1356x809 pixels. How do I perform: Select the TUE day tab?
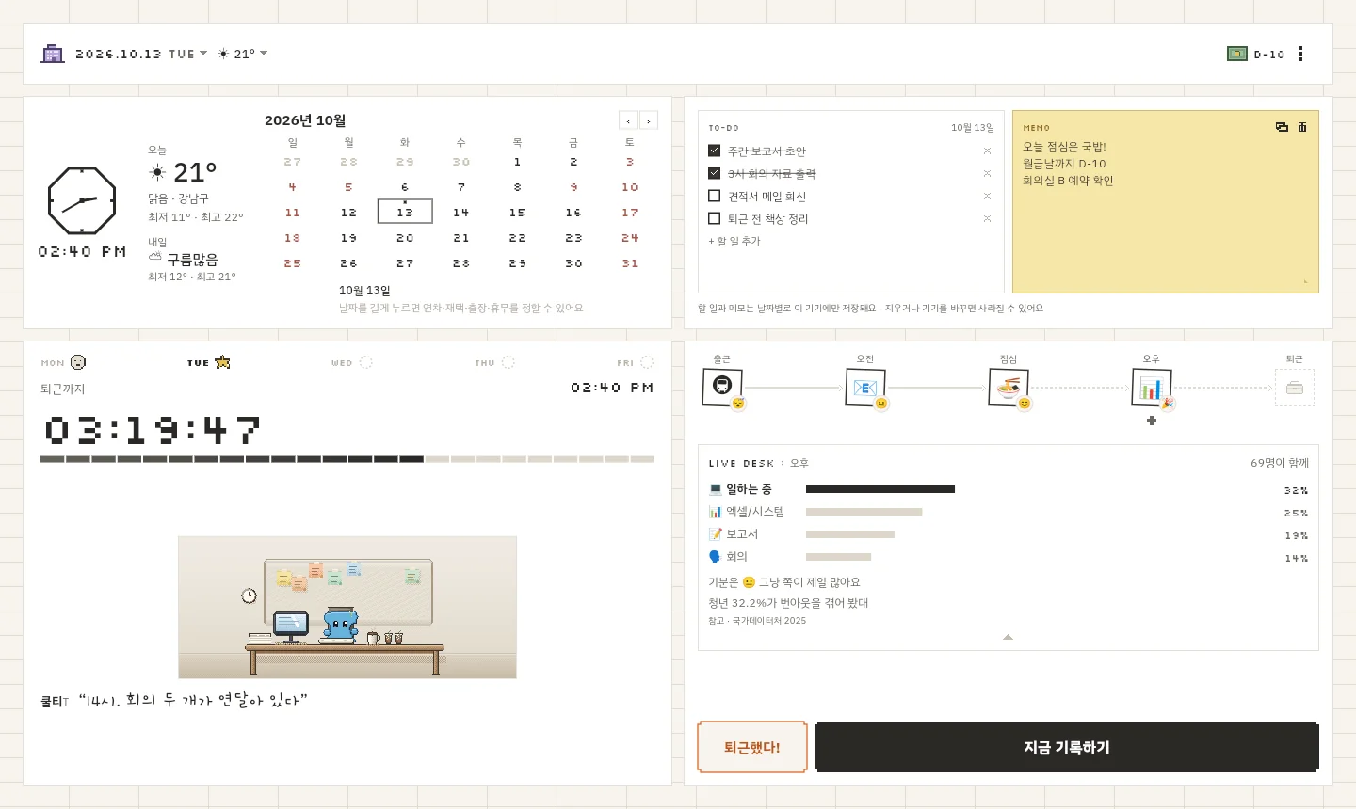tap(208, 362)
